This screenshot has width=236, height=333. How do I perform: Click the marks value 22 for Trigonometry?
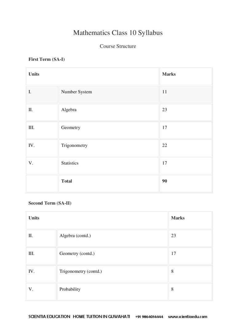click(164, 145)
